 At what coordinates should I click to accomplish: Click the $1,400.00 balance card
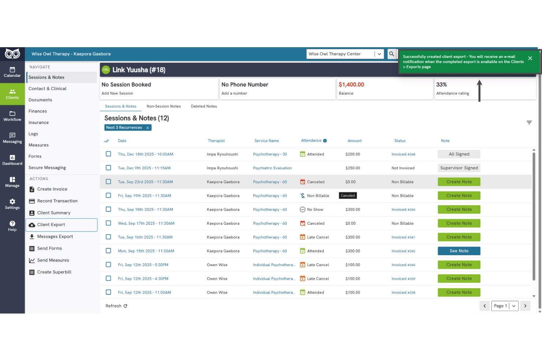(x=385, y=89)
